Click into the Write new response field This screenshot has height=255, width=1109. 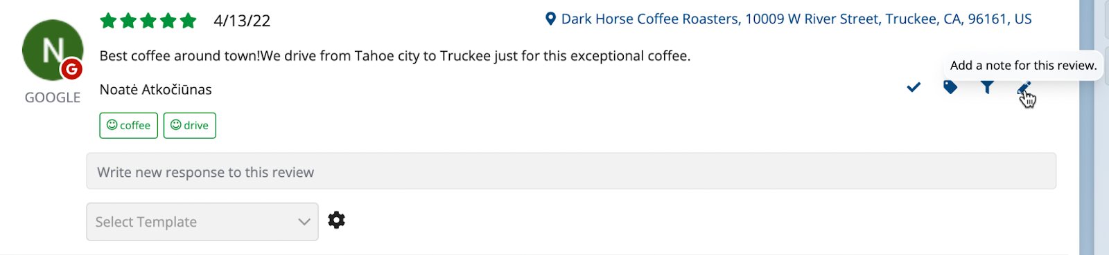tap(571, 171)
